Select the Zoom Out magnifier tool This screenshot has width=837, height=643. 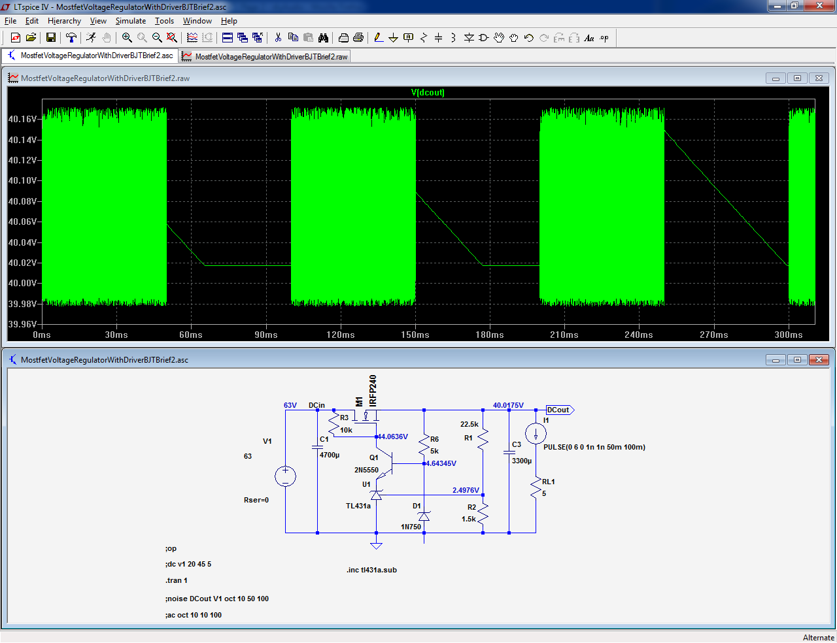click(157, 38)
